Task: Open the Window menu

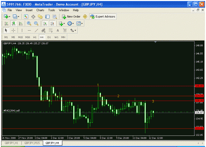Action: (64, 10)
